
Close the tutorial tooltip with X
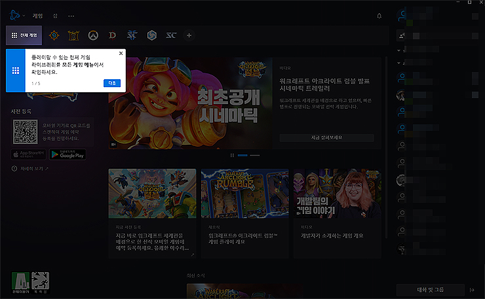tap(121, 54)
